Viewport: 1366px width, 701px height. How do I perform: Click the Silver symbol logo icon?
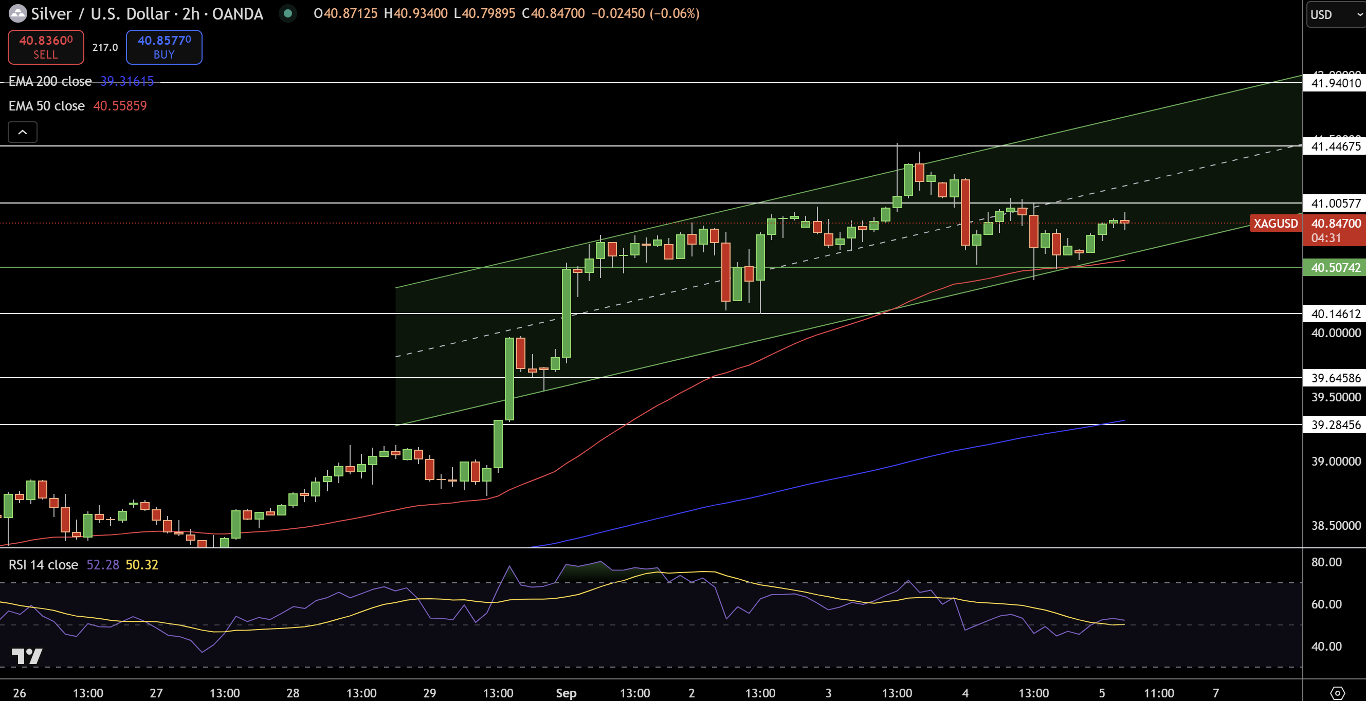[17, 14]
